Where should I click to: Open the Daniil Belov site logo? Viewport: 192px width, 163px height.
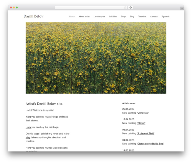pyautogui.click(x=33, y=16)
